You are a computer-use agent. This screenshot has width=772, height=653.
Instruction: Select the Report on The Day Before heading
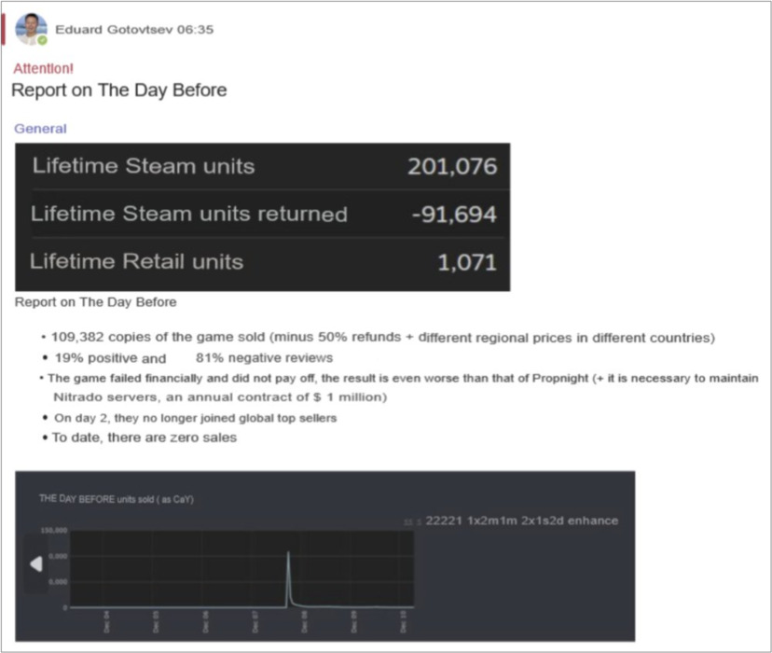pyautogui.click(x=119, y=90)
